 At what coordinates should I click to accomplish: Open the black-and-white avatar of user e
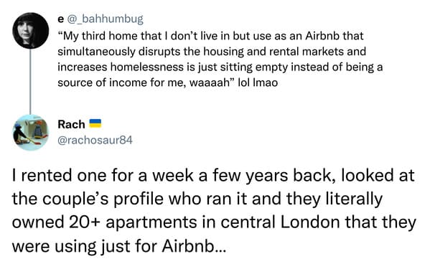tap(31, 31)
